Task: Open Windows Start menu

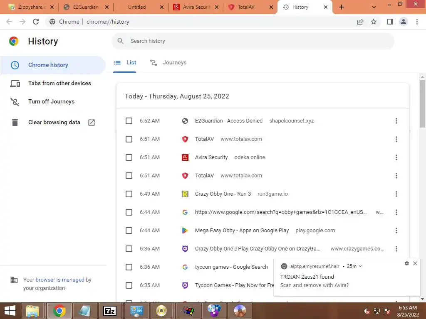Action: [10, 311]
